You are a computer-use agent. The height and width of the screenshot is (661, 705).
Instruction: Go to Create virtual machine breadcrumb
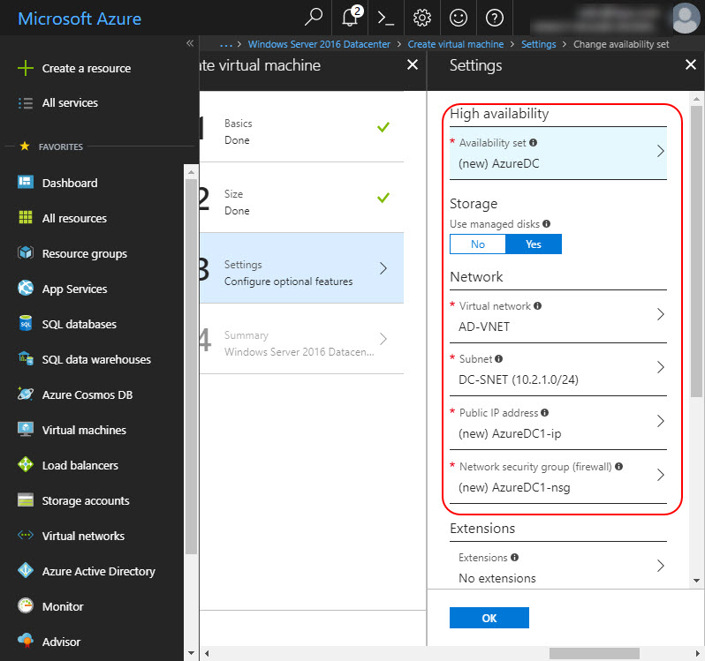[x=456, y=44]
